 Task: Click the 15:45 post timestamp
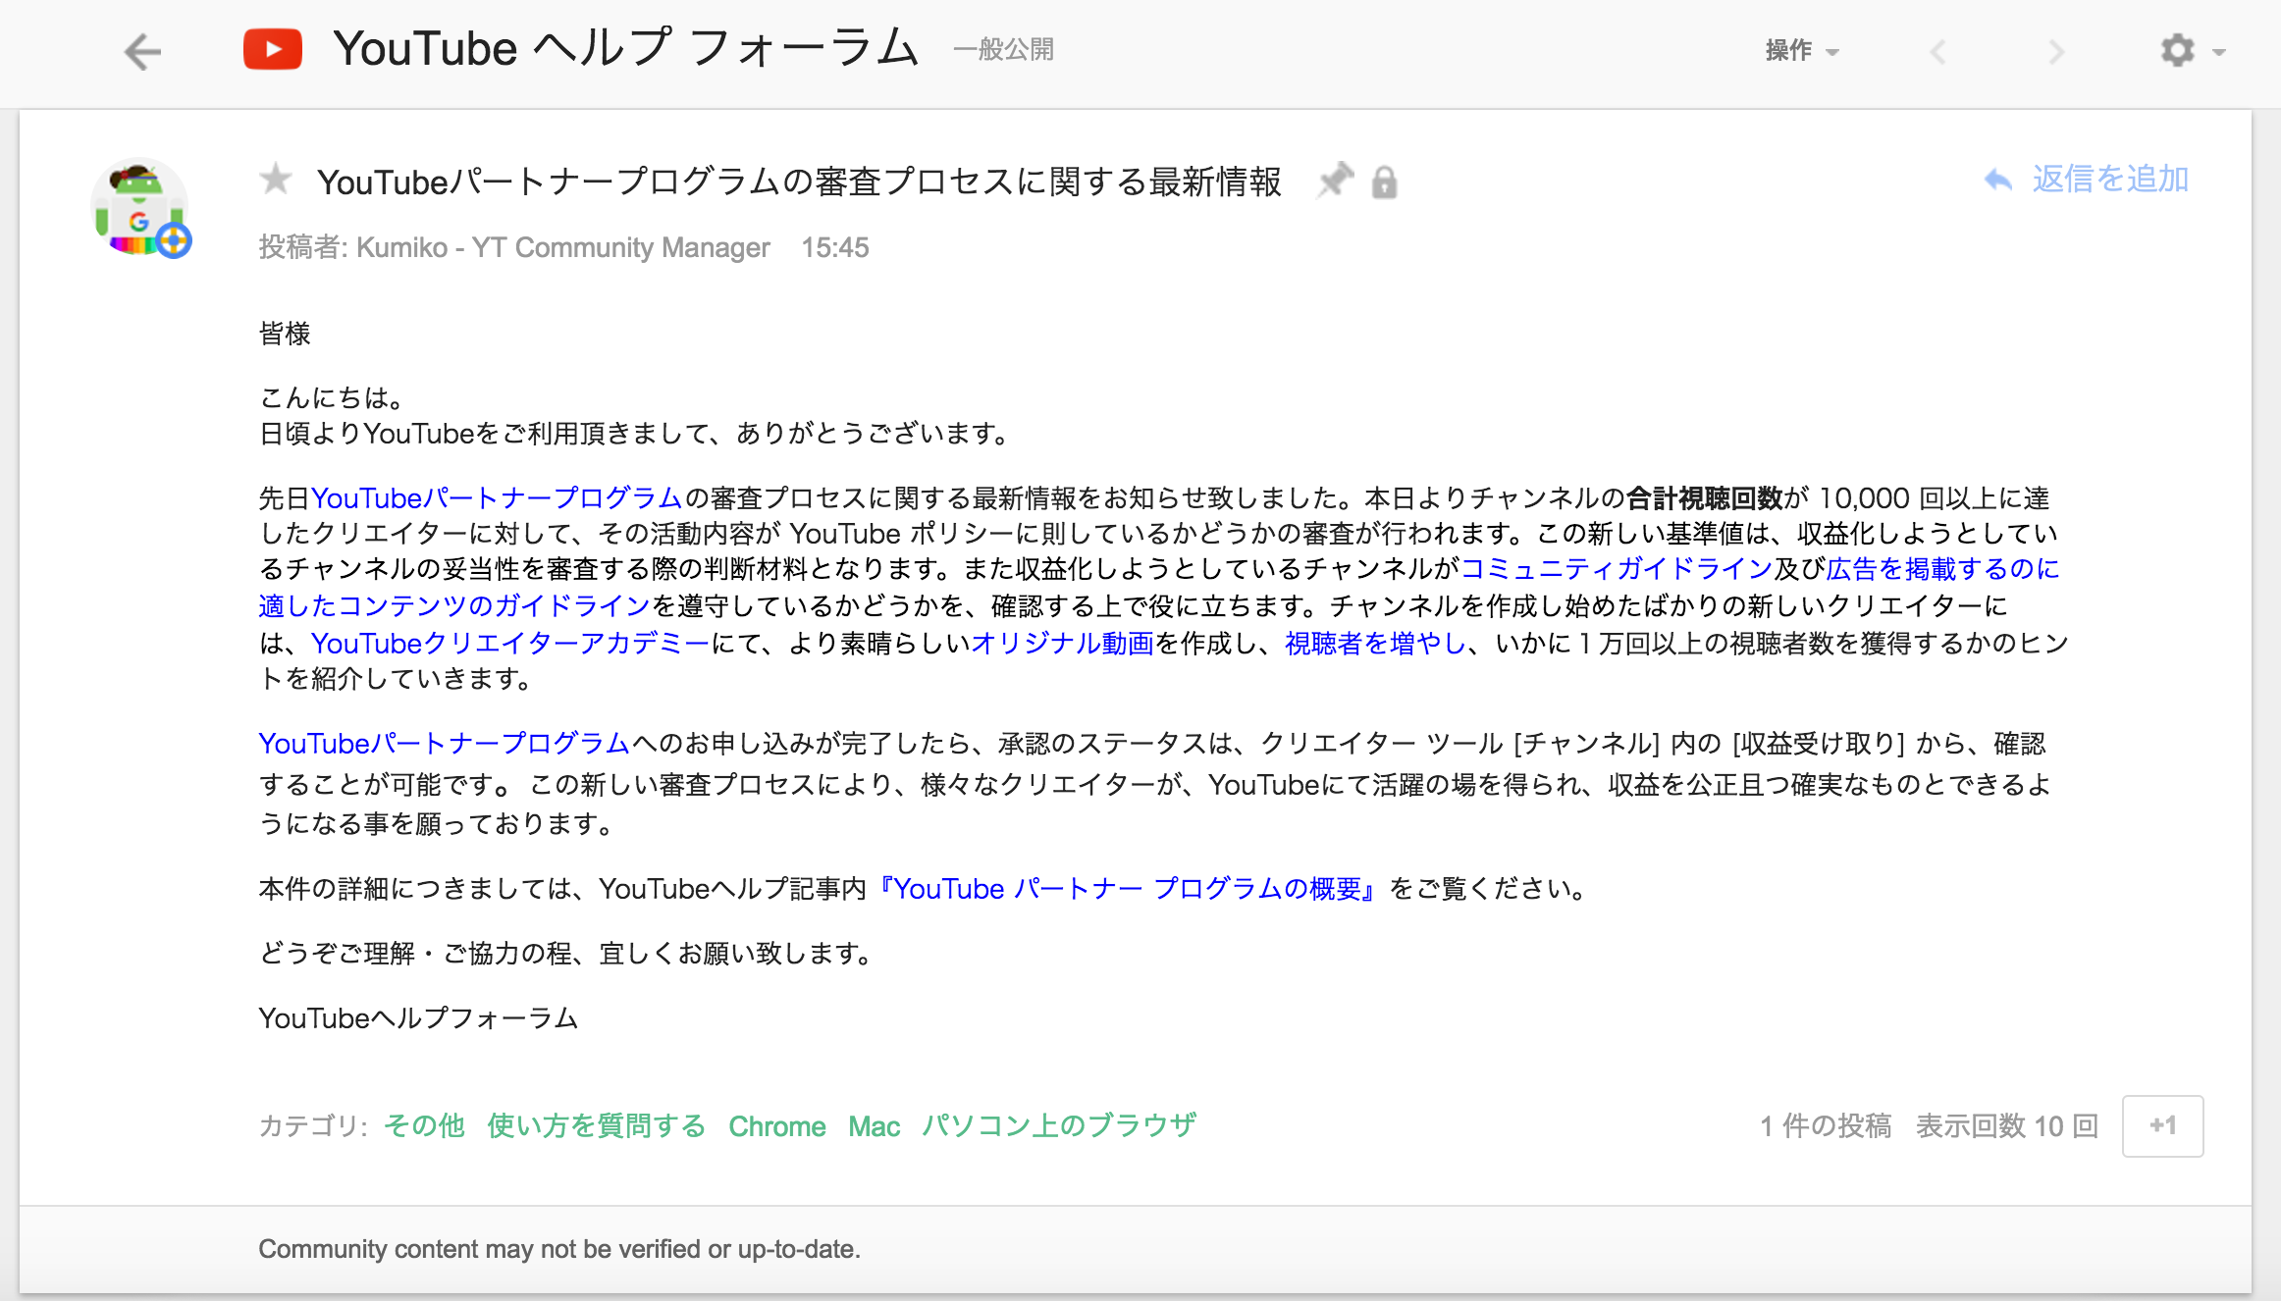tap(834, 247)
